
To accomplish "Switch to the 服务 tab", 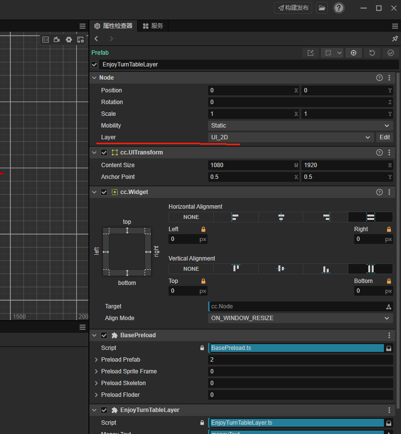I will pyautogui.click(x=152, y=26).
